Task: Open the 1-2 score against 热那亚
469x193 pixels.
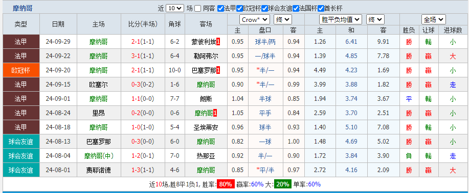Action: [136, 155]
